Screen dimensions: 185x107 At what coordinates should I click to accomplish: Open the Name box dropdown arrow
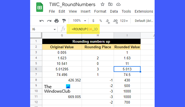(55, 29)
